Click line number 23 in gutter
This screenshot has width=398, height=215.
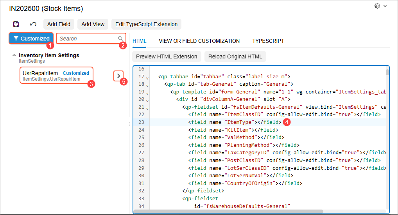click(141, 122)
